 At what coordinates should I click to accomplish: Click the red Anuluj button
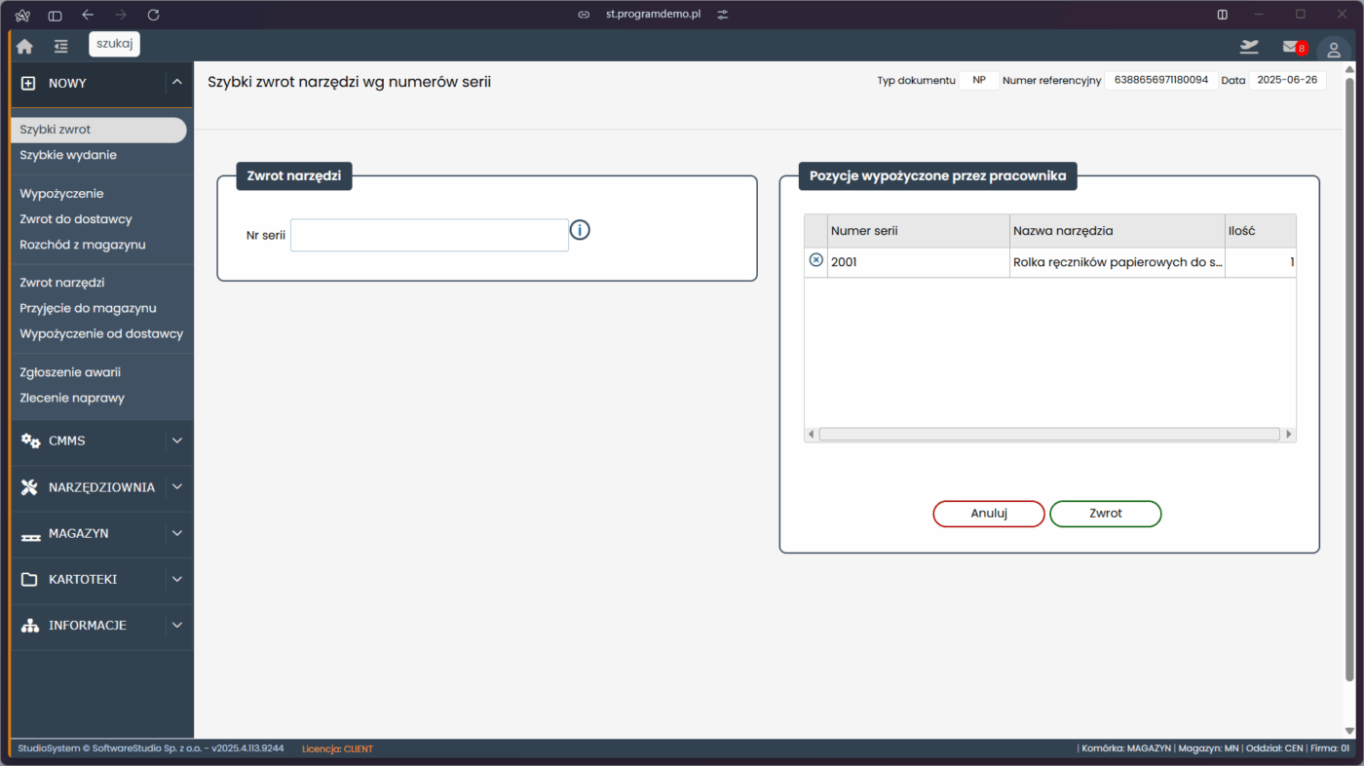(988, 514)
